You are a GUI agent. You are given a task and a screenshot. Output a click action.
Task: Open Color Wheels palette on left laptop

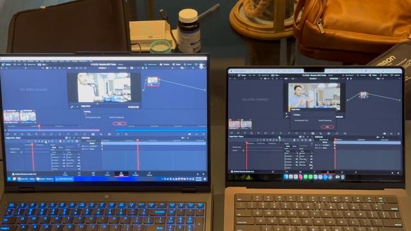click(x=22, y=134)
